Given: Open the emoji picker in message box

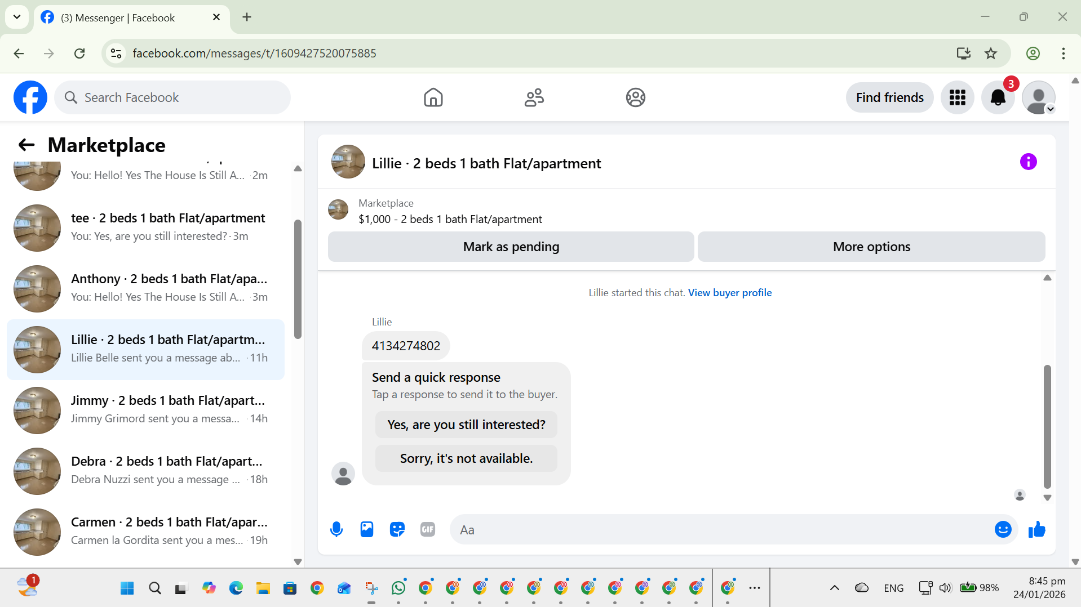Looking at the screenshot, I should [x=1003, y=529].
